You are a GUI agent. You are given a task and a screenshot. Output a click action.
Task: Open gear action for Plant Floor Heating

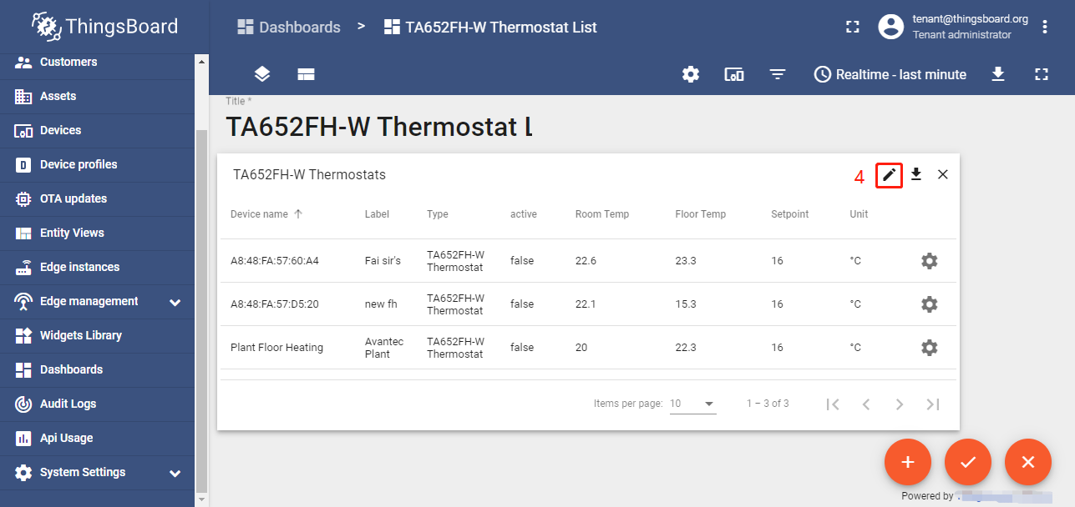click(x=929, y=348)
